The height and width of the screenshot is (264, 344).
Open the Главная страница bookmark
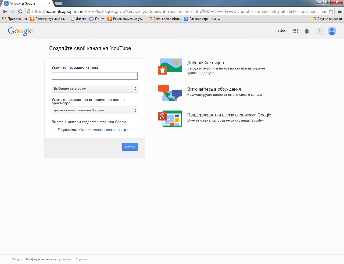point(202,19)
